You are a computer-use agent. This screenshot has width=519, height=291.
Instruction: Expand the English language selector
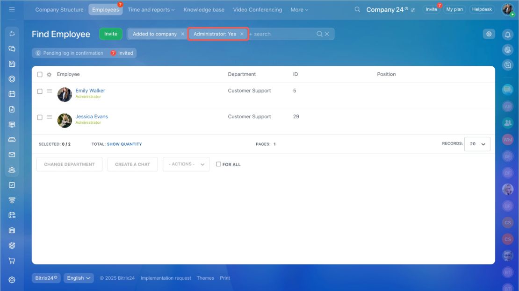pos(79,278)
